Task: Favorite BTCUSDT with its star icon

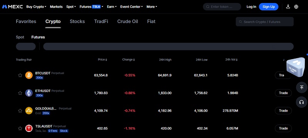Action: (20, 75)
